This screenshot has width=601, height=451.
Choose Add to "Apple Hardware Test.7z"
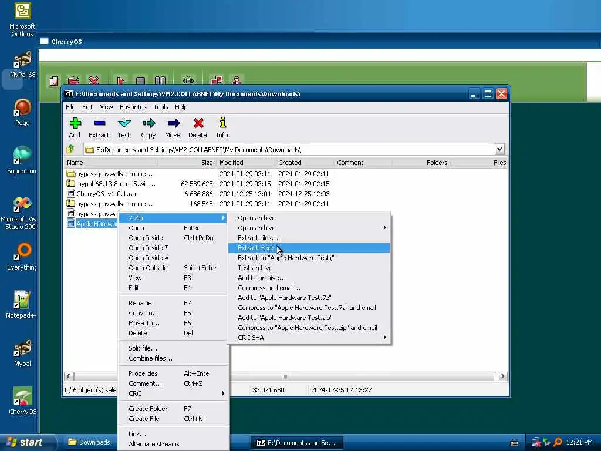[309, 298]
